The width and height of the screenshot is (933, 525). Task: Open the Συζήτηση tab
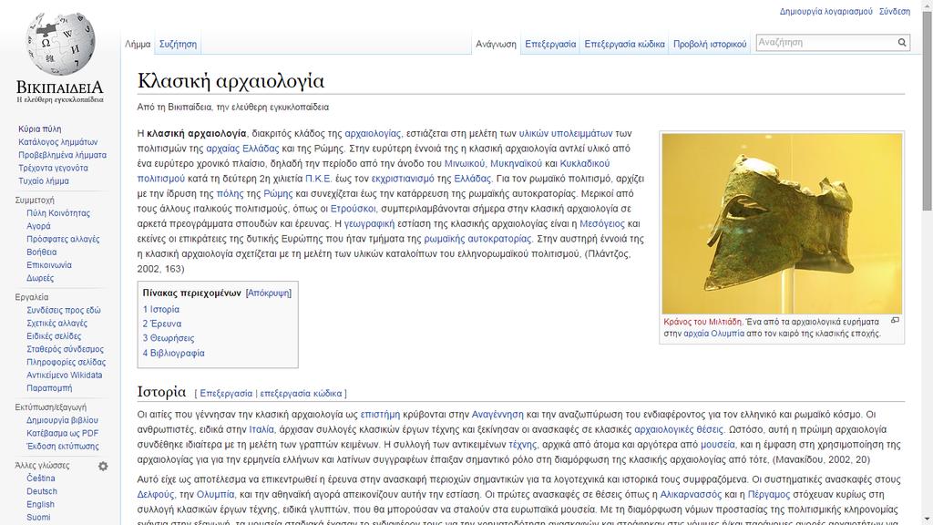(x=178, y=44)
